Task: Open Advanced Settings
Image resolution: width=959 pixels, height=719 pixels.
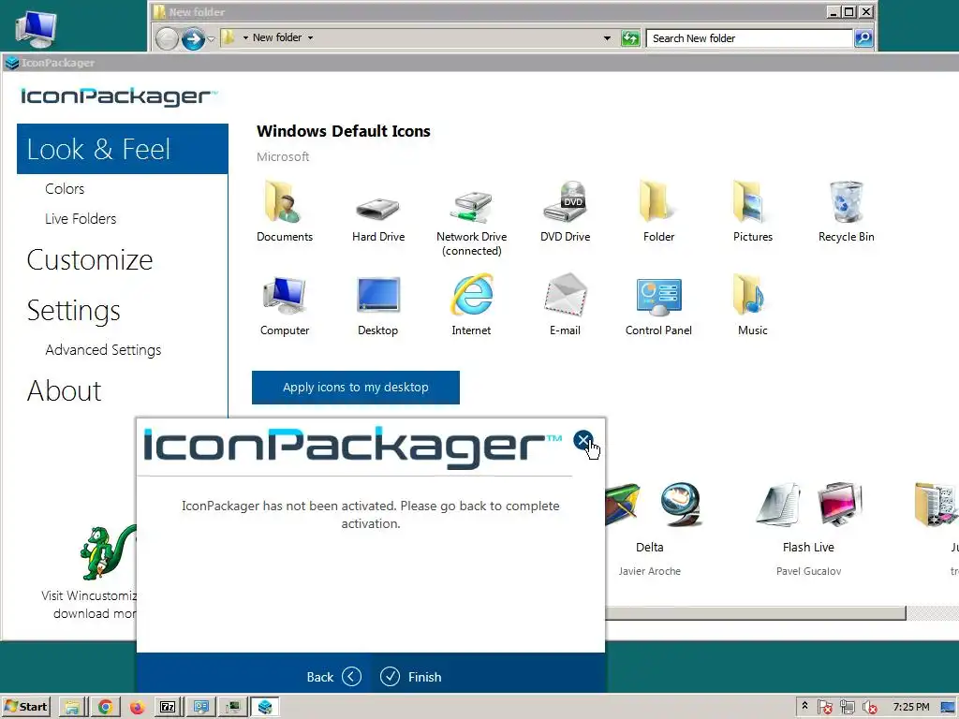Action: [103, 350]
